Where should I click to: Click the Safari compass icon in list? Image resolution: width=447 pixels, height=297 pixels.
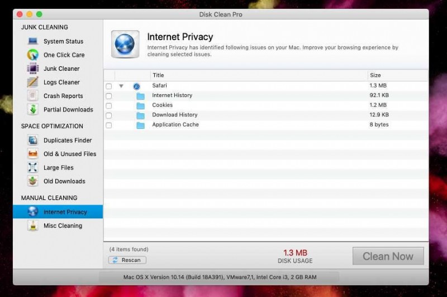(x=136, y=86)
